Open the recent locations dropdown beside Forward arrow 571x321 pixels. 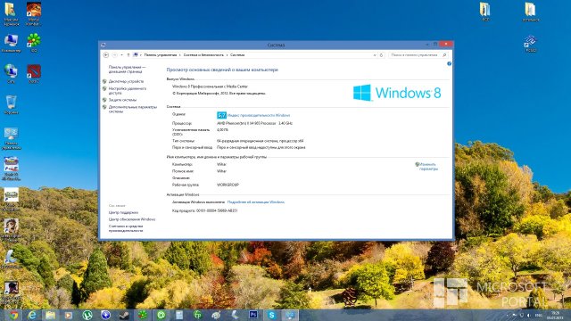click(x=121, y=55)
